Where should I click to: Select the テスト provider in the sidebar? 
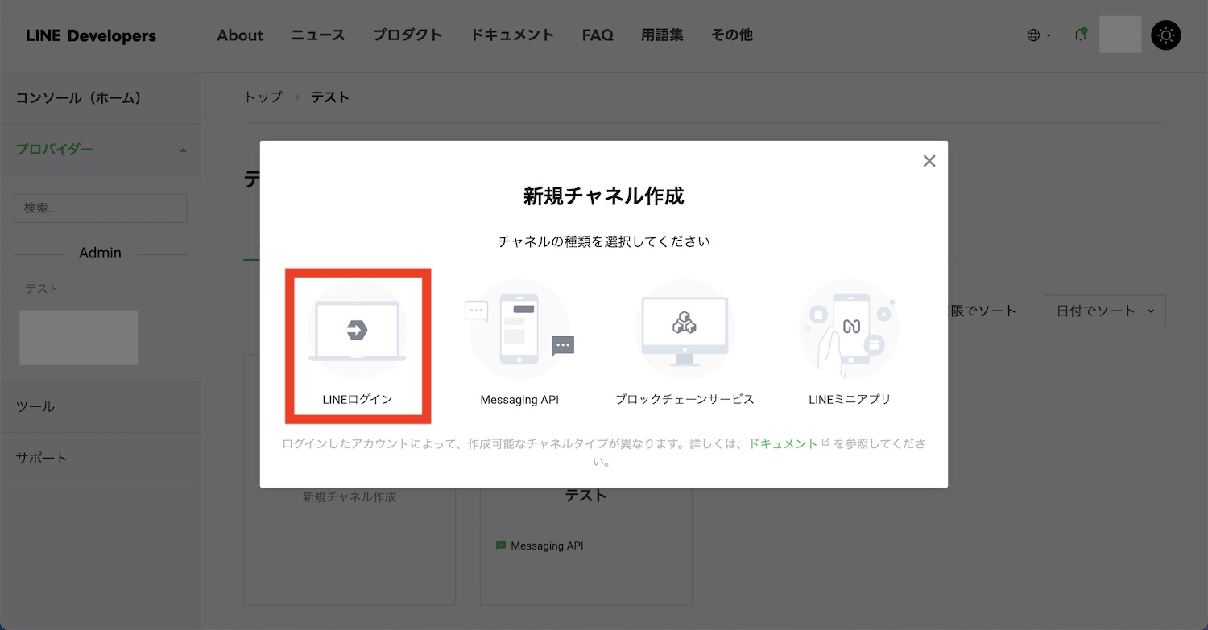[x=42, y=289]
